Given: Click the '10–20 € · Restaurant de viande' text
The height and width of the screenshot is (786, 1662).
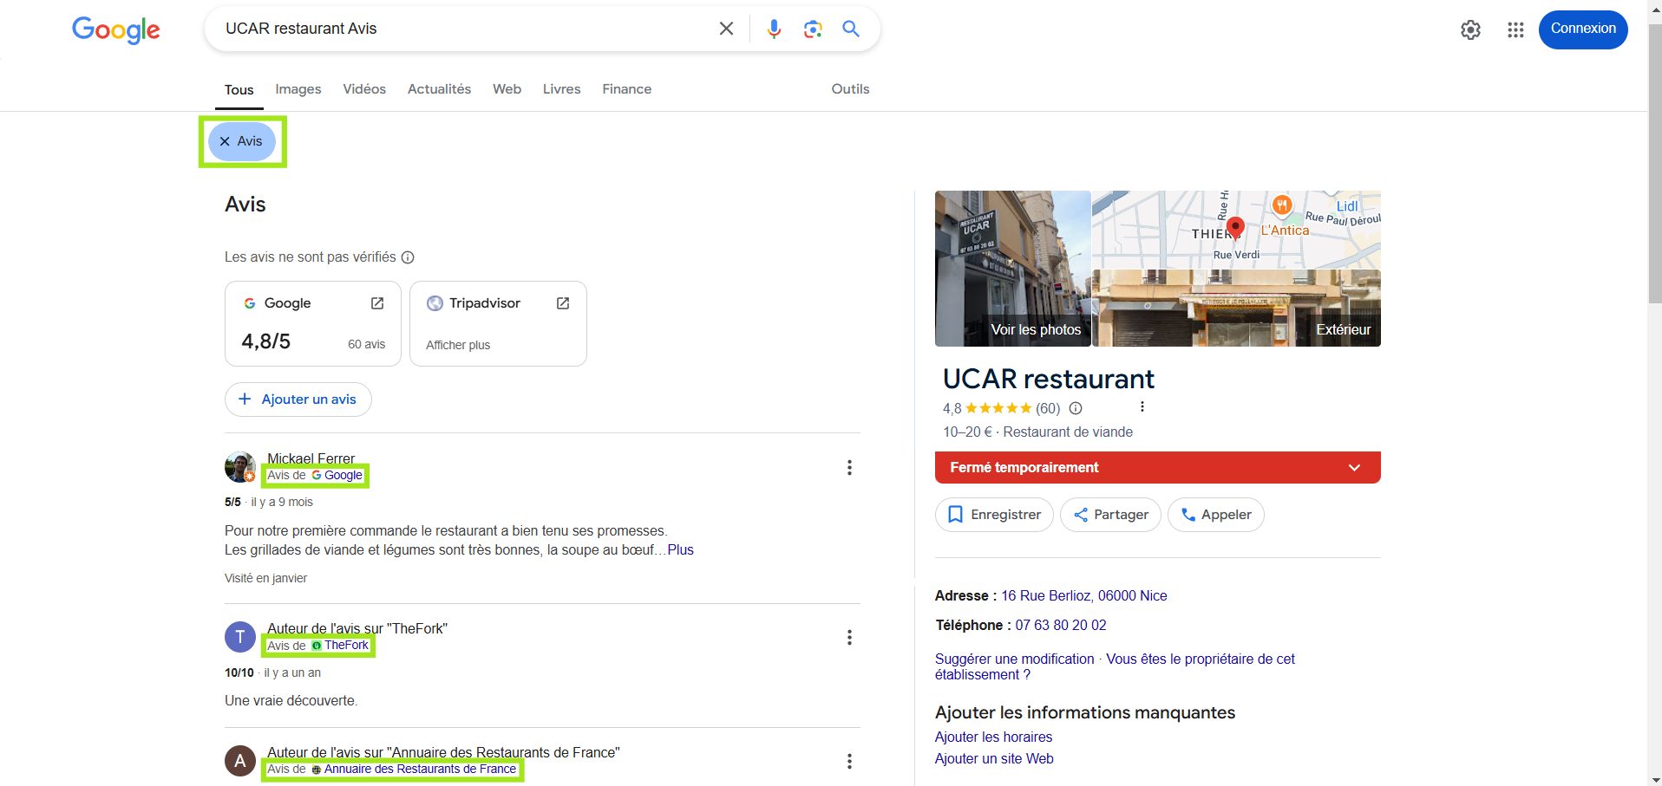Looking at the screenshot, I should (x=1037, y=432).
